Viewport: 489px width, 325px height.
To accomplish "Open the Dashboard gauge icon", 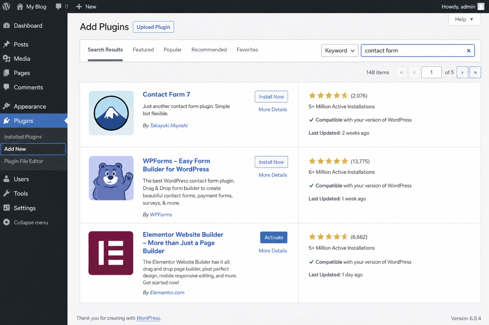I will pyautogui.click(x=6, y=26).
